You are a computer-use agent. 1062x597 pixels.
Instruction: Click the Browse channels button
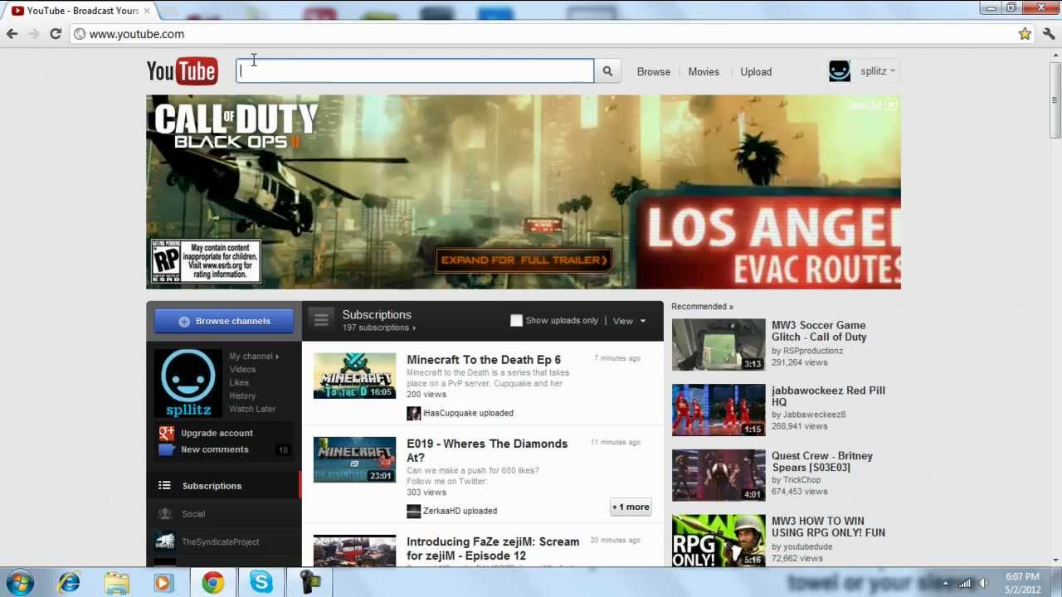click(x=224, y=321)
